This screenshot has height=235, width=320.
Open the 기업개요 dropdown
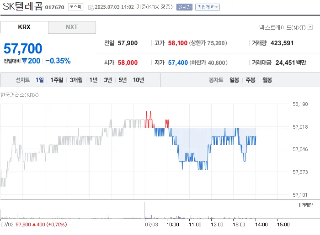(208, 7)
